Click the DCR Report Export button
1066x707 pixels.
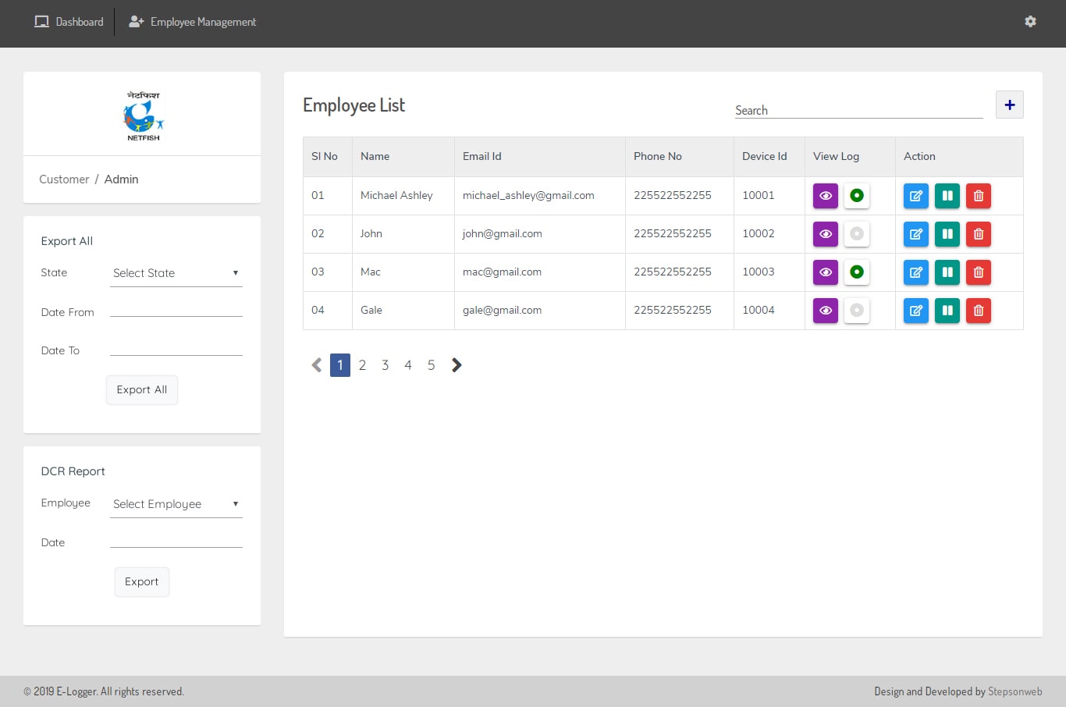point(142,582)
